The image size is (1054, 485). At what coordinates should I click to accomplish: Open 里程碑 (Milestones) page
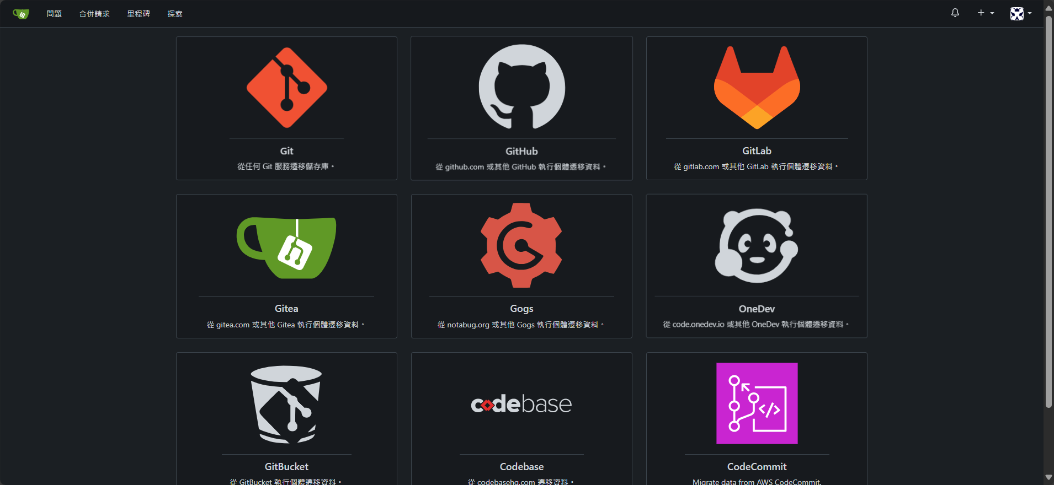point(139,14)
